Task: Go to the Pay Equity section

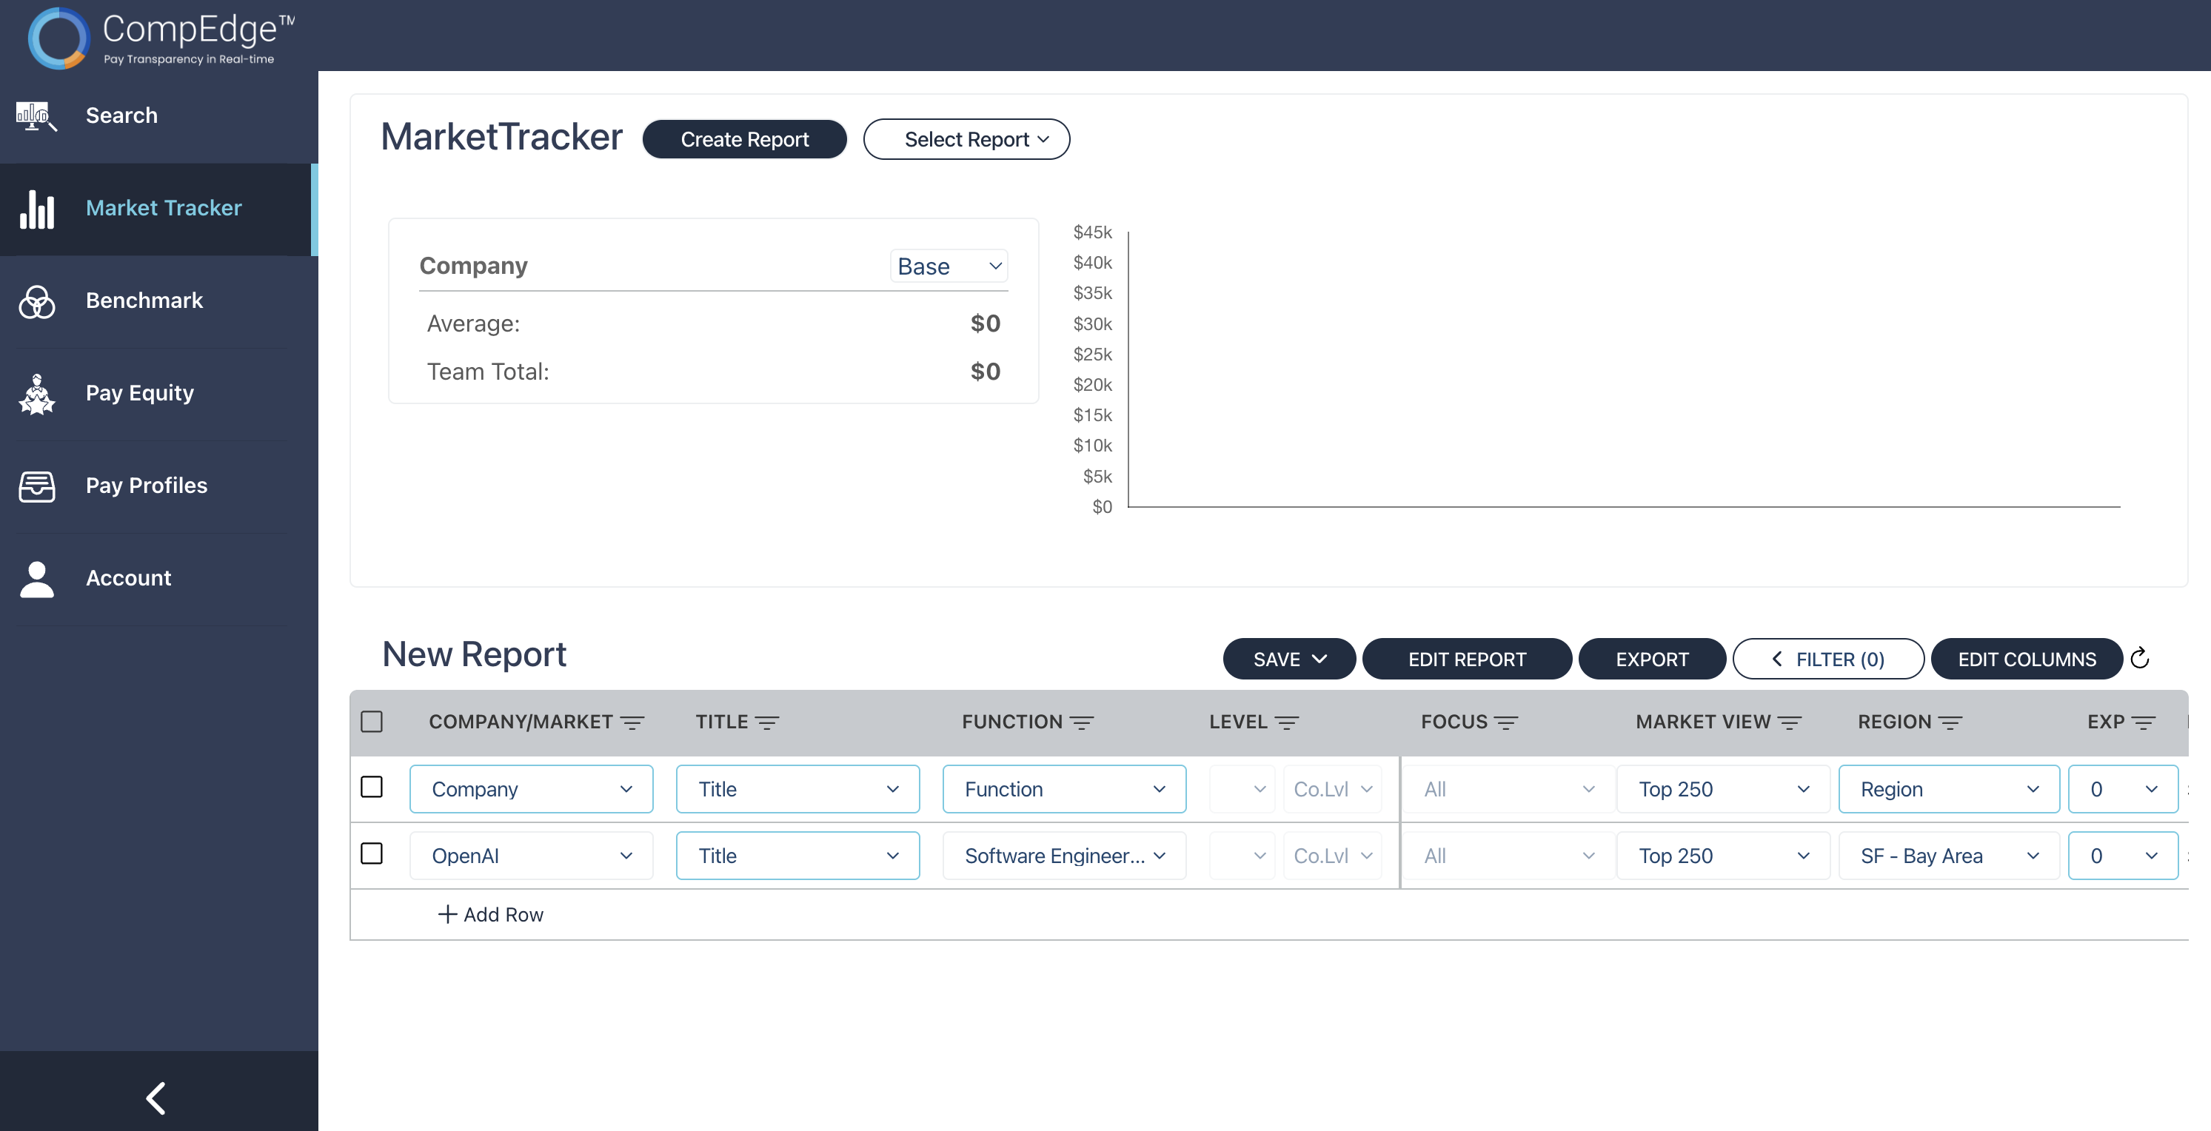Action: point(140,394)
